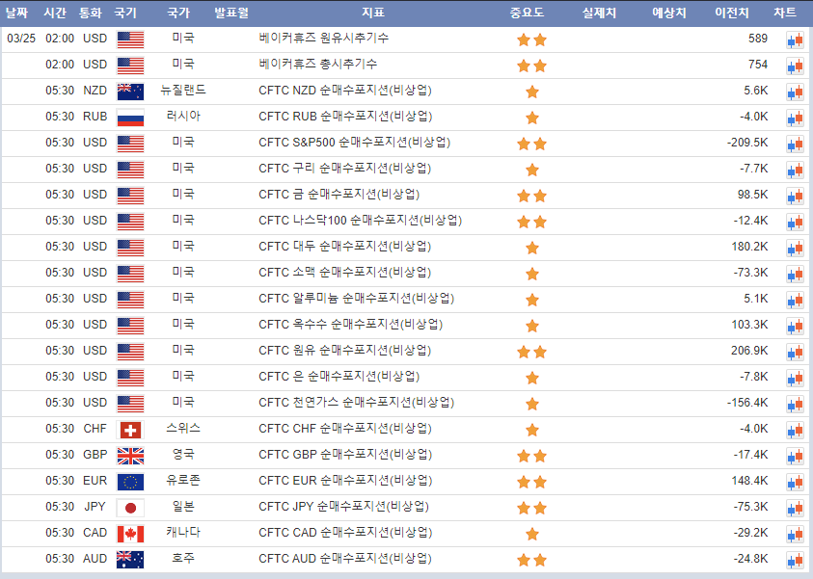Screen dimensions: 813x579
Task: Click the two-star rating for CFTC 금
Action: click(x=531, y=196)
